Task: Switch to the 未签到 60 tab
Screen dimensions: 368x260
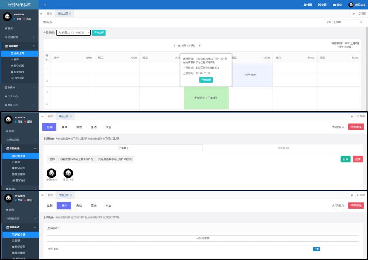Action: point(282,148)
